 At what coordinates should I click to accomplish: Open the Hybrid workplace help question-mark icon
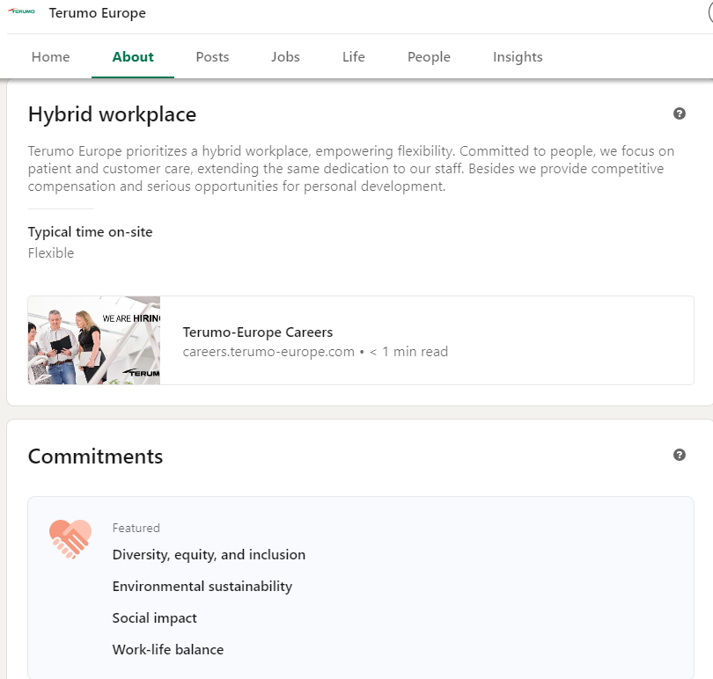[x=679, y=113]
